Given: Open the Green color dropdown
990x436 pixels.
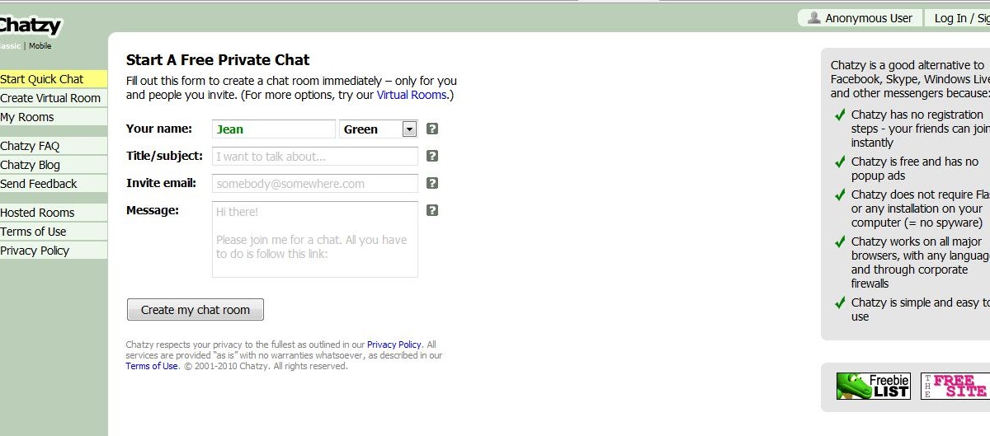Looking at the screenshot, I should pyautogui.click(x=379, y=129).
